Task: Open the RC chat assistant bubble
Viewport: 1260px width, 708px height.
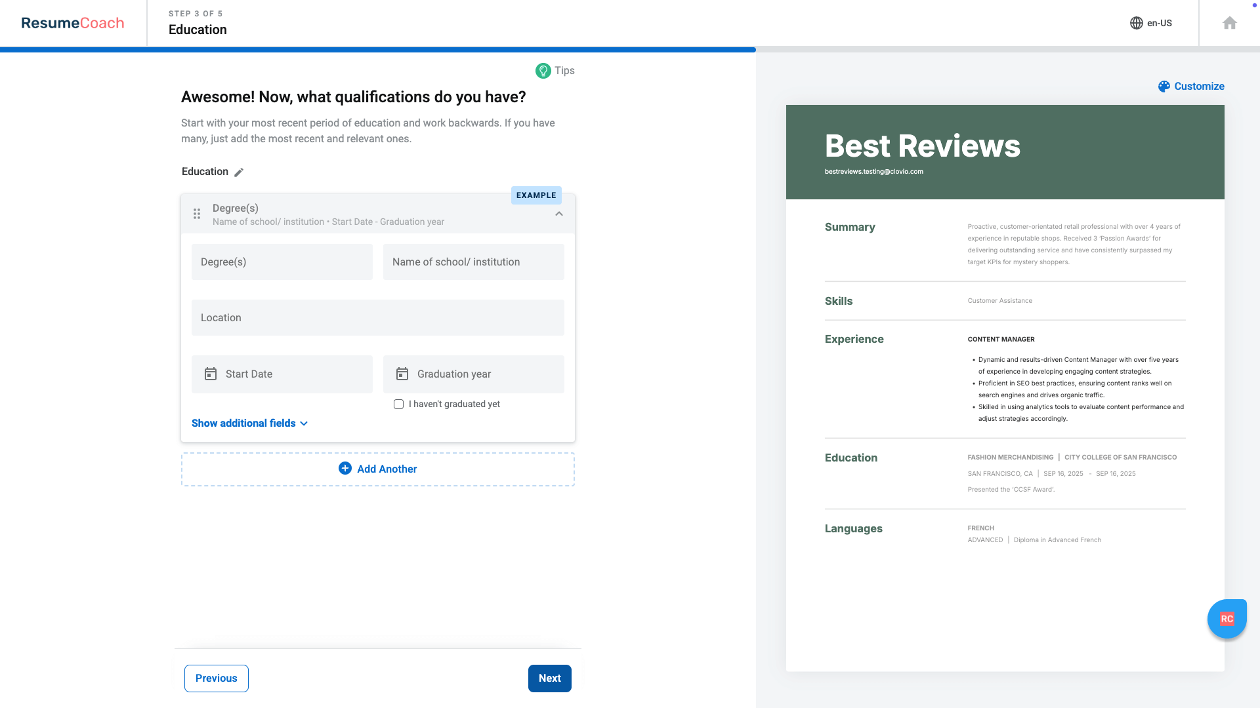Action: [x=1227, y=618]
